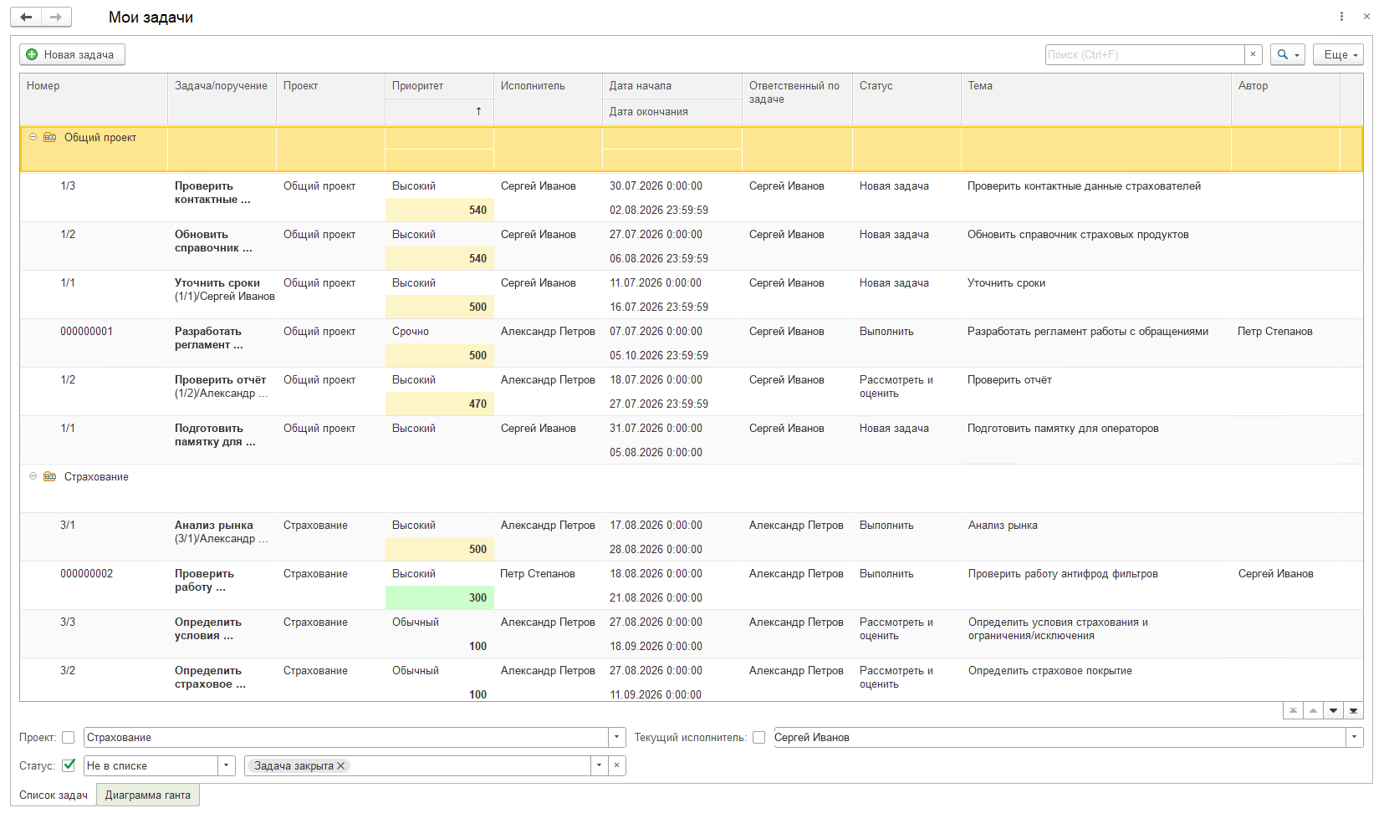Open the Текущий исполнитель dropdown arrow
The image size is (1389, 813).
click(x=1354, y=737)
